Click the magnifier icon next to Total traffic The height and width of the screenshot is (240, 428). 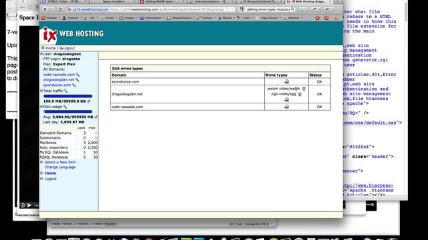click(66, 91)
